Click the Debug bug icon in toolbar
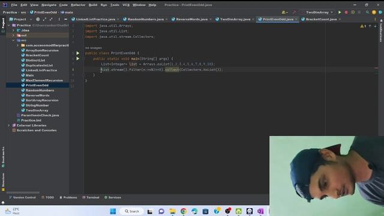The width and height of the screenshot is (384, 216). tap(346, 12)
